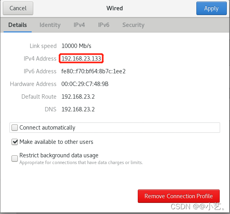Screen dimensions: 230x214
Task: Open the Identity tab
Action: pyautogui.click(x=50, y=25)
